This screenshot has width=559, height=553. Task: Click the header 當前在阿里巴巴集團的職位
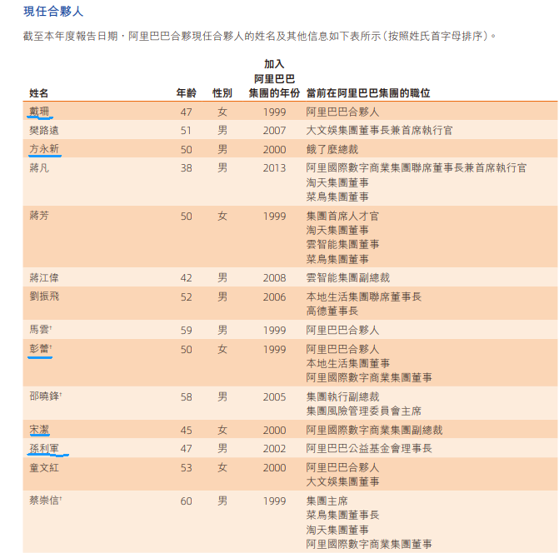(368, 93)
